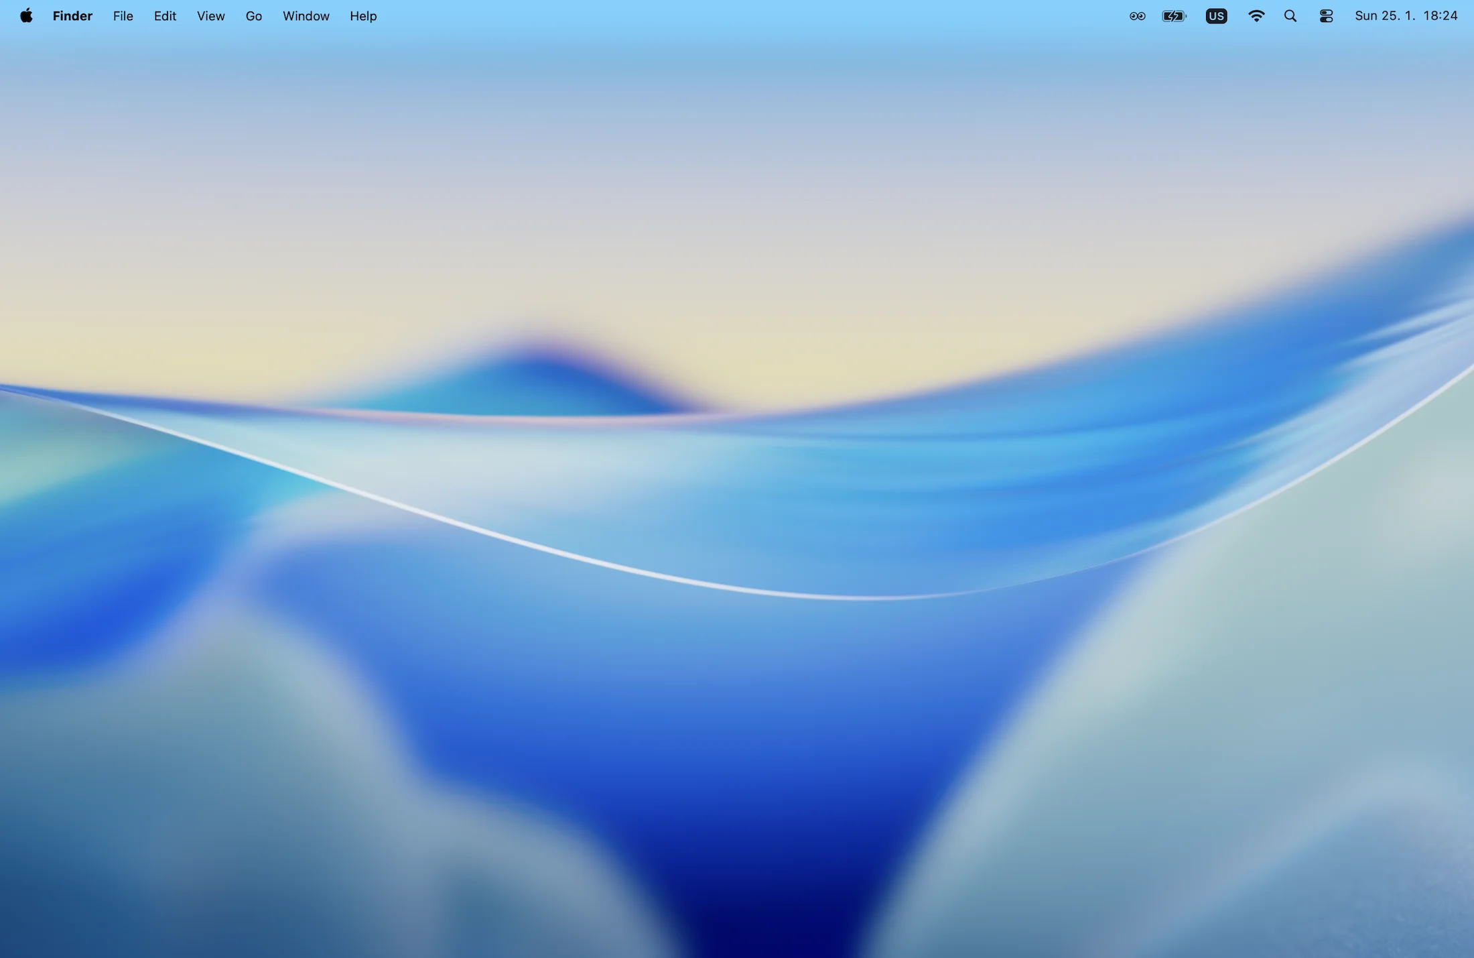
Task: Expand the Window menu
Action: pos(306,16)
